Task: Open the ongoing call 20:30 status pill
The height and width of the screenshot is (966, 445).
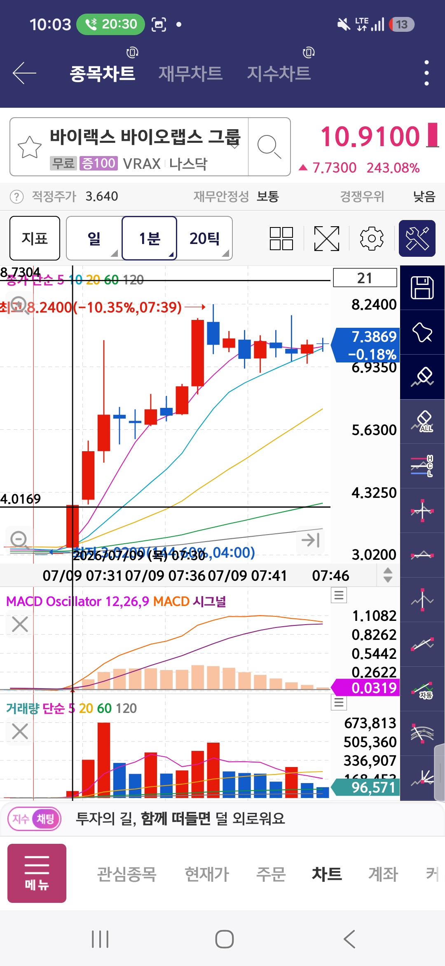Action: 111,24
